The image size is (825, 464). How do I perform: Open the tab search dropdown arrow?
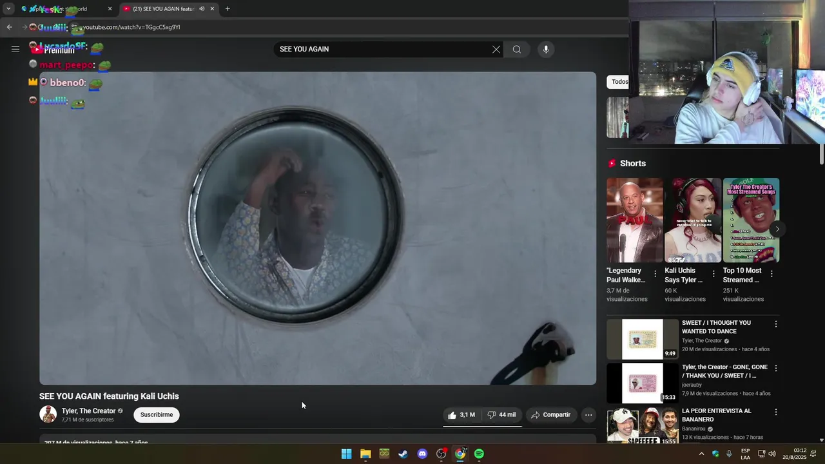(x=8, y=8)
